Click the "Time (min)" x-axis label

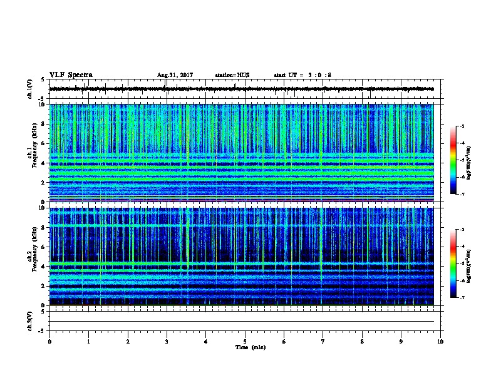pyautogui.click(x=251, y=347)
